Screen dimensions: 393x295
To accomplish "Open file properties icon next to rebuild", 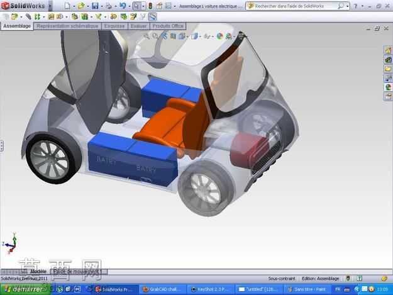I will pos(159,6).
